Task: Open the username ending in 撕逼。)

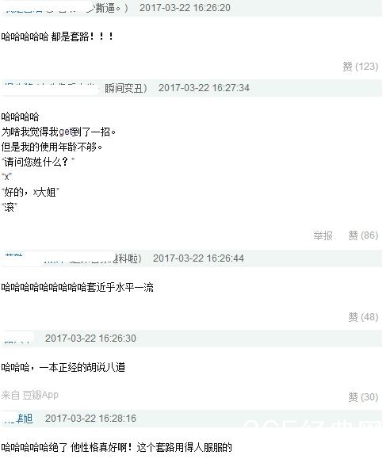Action: pos(67,8)
